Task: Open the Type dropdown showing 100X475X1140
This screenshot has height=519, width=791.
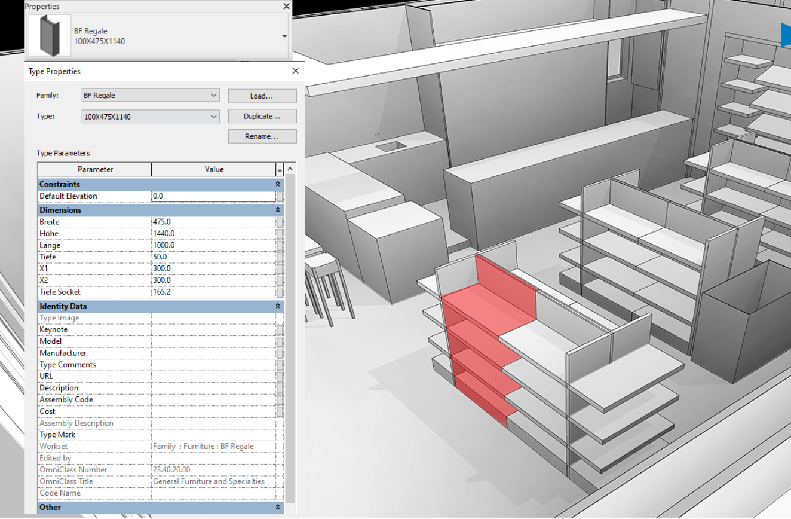Action: [x=150, y=117]
